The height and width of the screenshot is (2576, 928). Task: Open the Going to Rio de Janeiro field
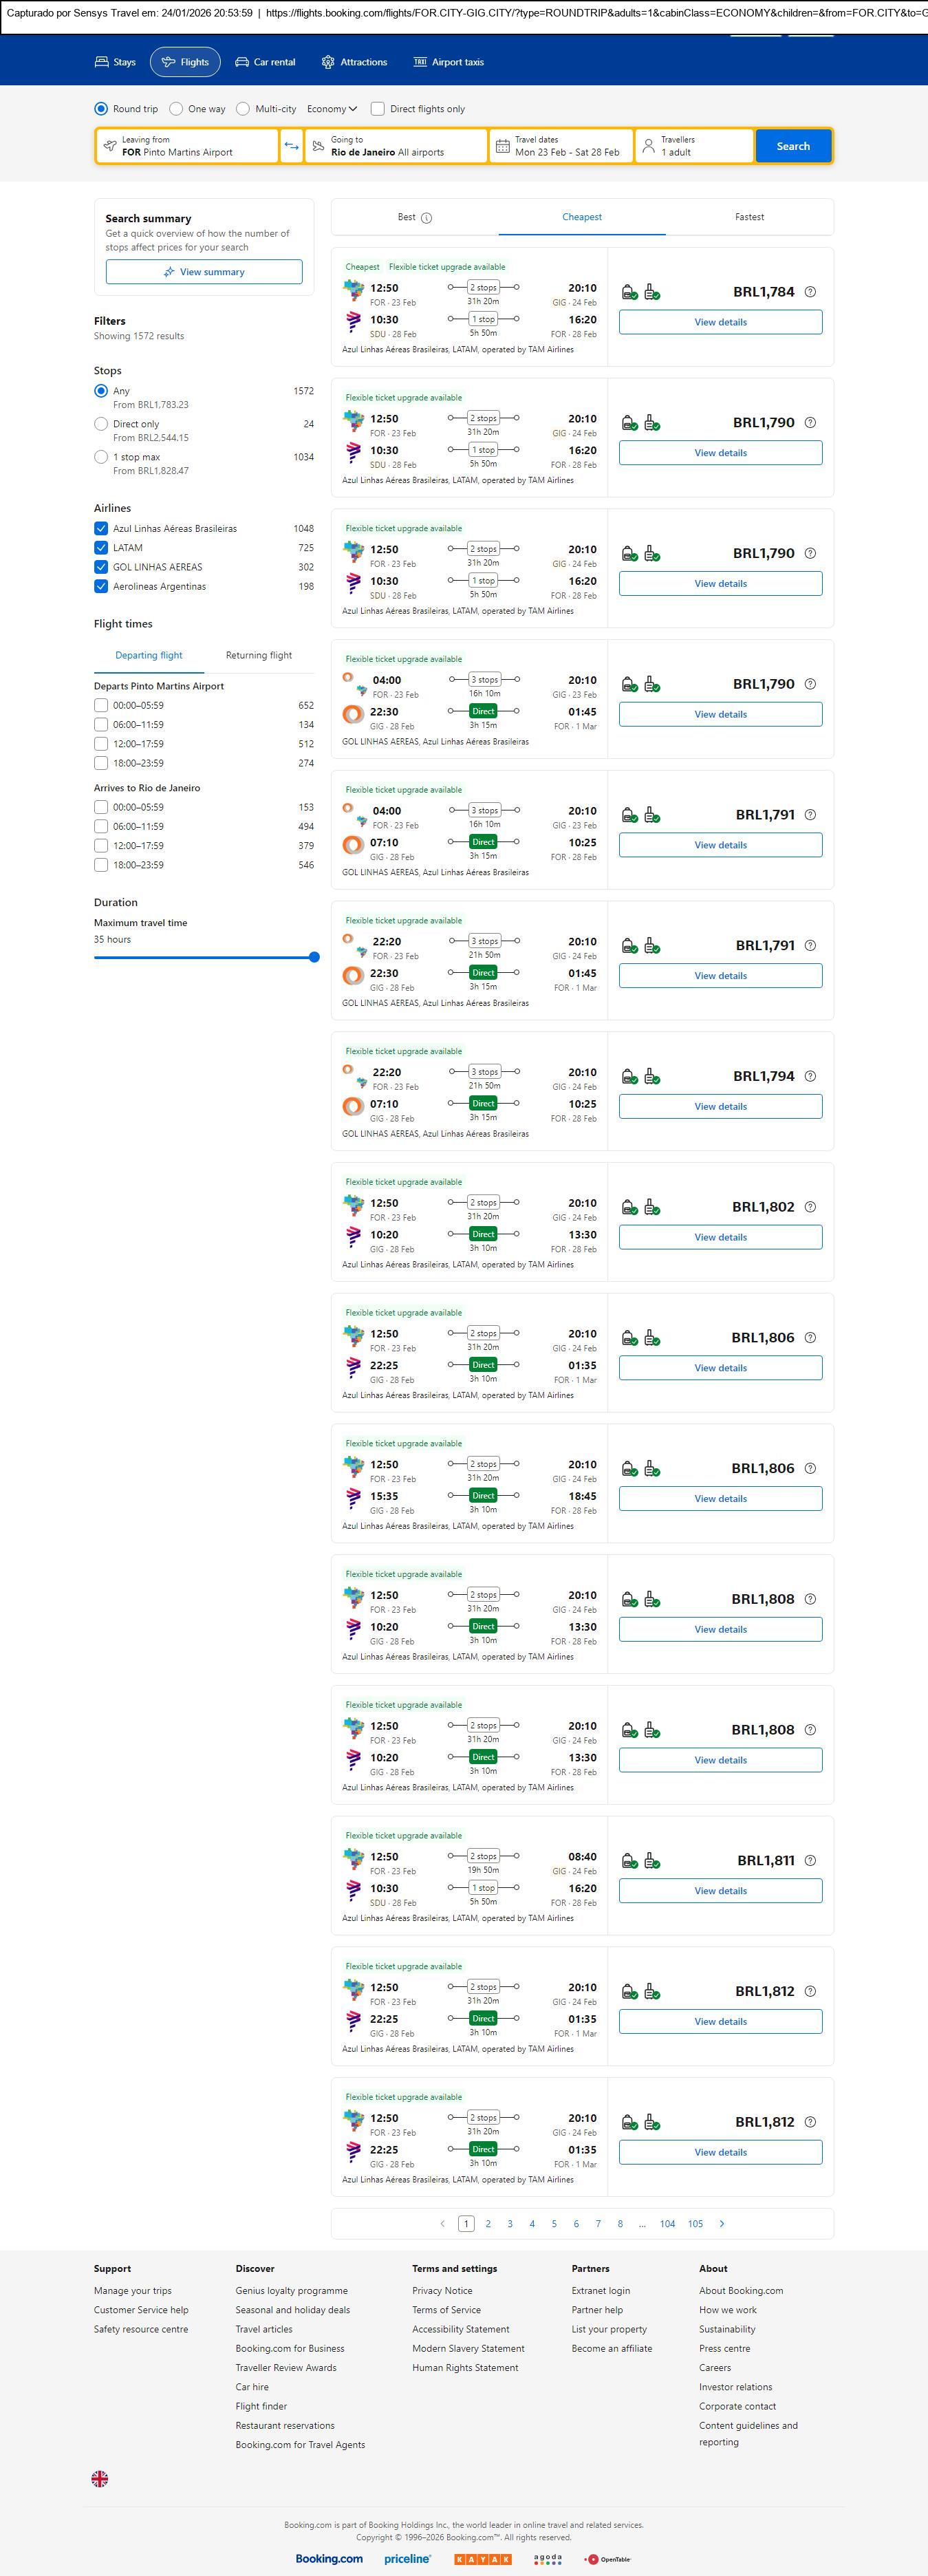tap(396, 146)
